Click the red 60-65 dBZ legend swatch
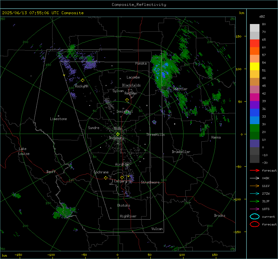The width and height of the screenshot is (278, 259). tap(255, 43)
